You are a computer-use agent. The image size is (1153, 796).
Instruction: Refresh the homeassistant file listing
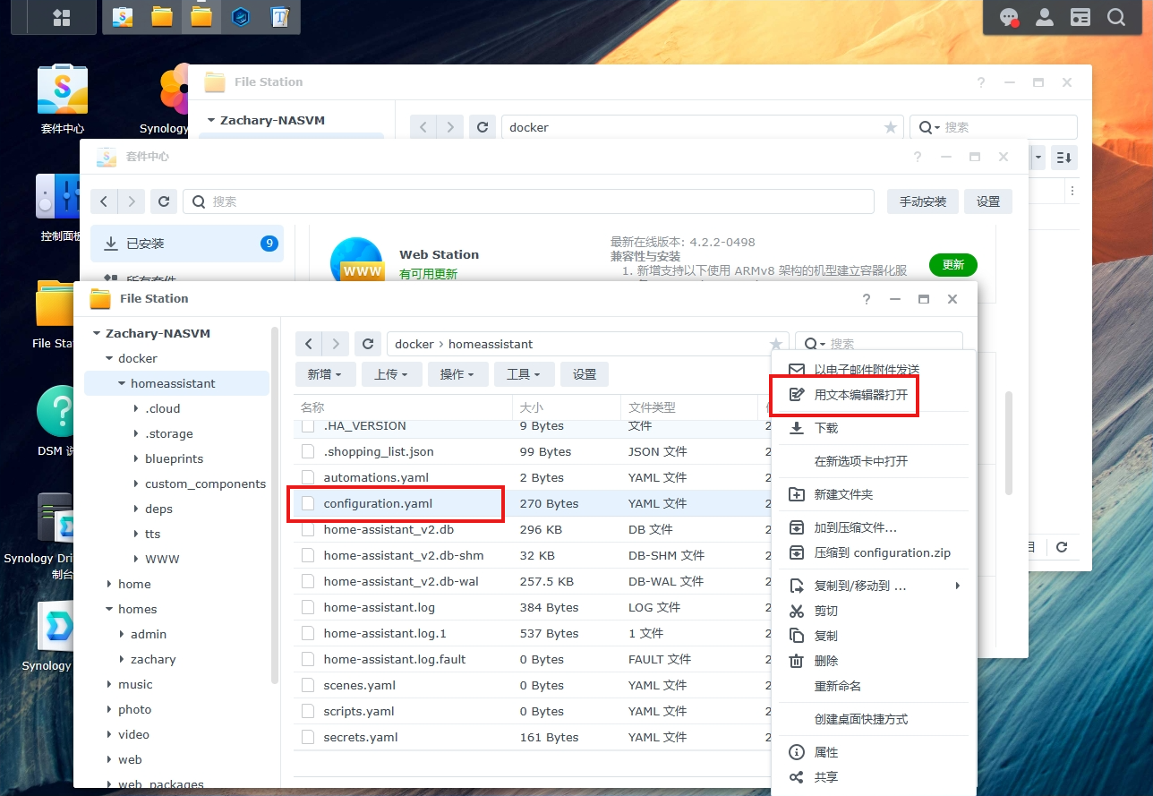click(x=367, y=343)
